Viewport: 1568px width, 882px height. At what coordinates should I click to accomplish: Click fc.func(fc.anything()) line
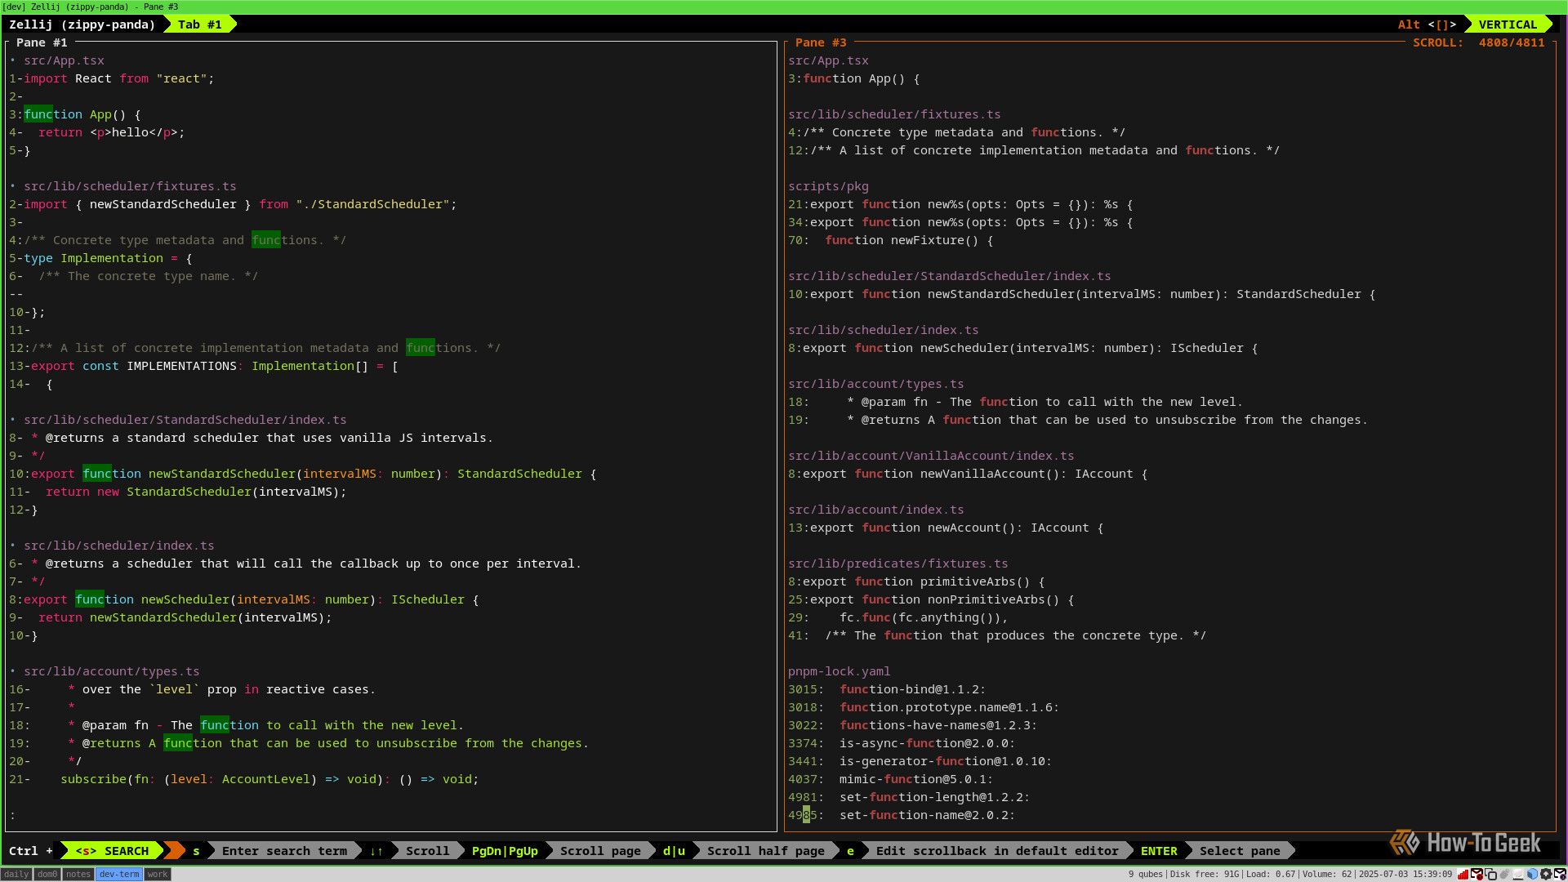click(x=898, y=617)
